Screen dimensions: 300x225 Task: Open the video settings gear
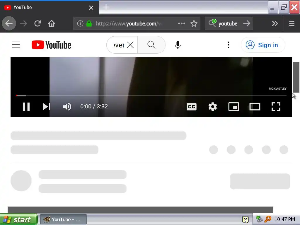click(x=213, y=107)
